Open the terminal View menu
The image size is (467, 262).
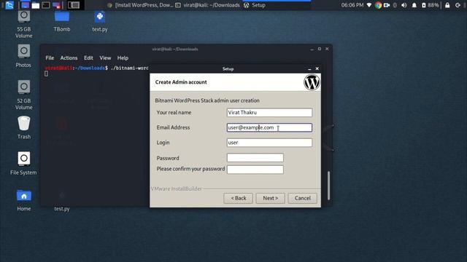(x=105, y=58)
